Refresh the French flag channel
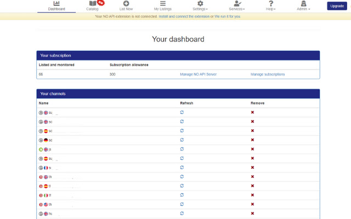Viewport: 351px width, 219px height. (182, 168)
